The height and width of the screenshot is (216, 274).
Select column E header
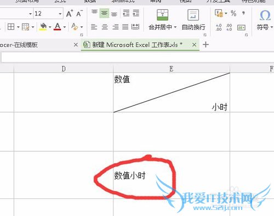tap(172, 69)
